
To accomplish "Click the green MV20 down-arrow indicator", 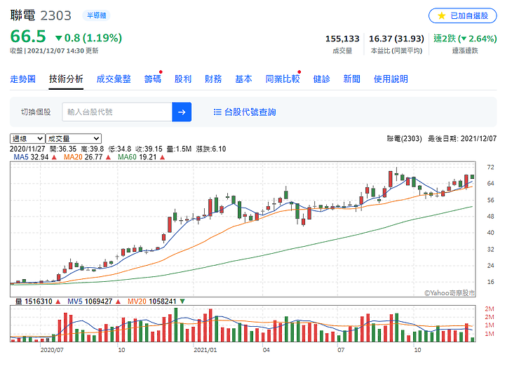I will (x=182, y=302).
